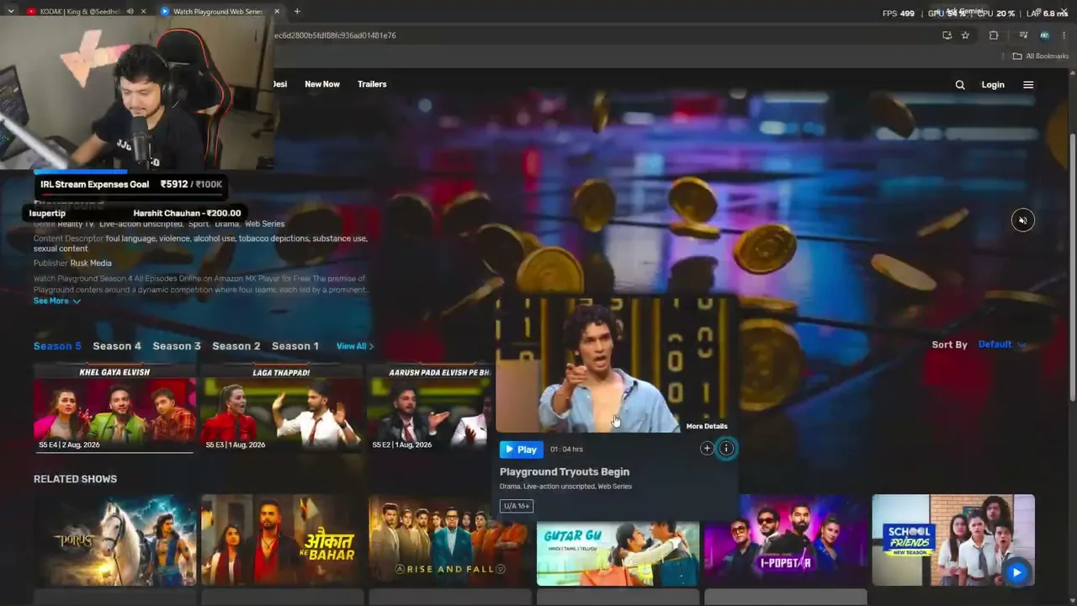Image resolution: width=1077 pixels, height=606 pixels.
Task: Mute the KODAK tab audio icon
Action: tap(130, 12)
